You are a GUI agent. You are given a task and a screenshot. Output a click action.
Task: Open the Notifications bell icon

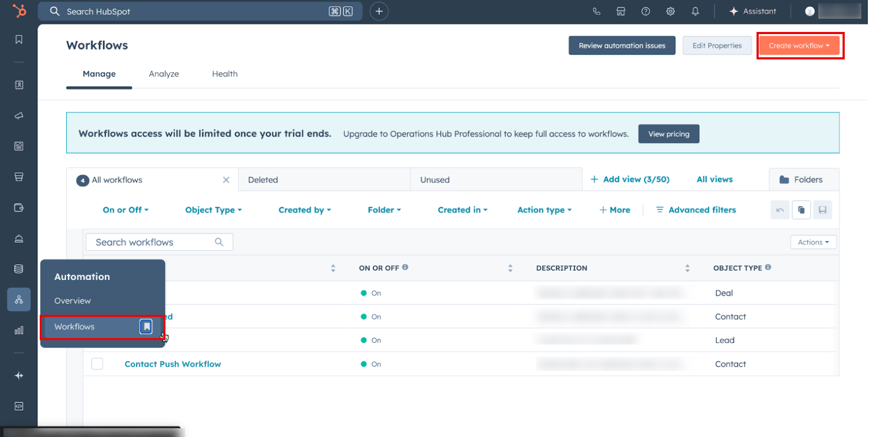tap(695, 11)
